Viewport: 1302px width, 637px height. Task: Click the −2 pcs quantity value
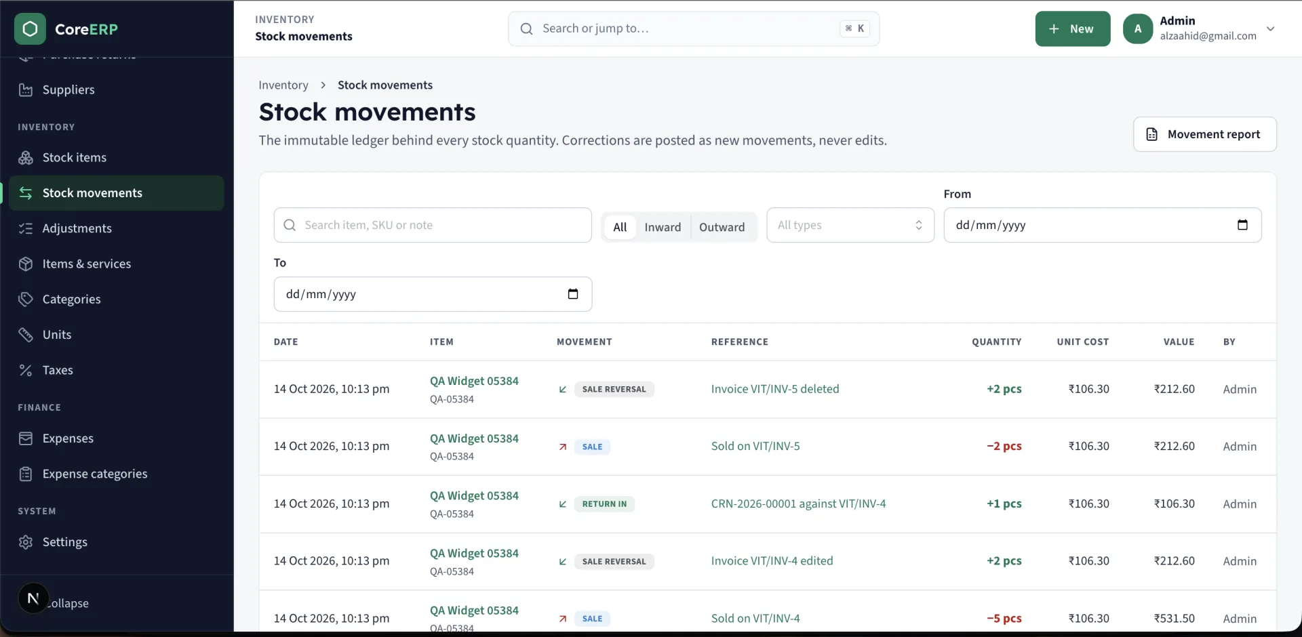[x=1004, y=446]
